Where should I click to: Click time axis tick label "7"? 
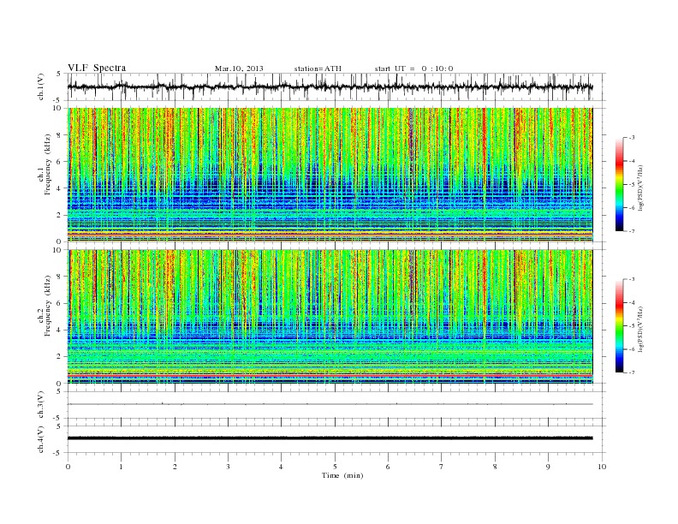coord(442,467)
